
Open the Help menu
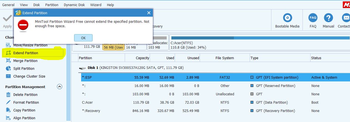click(x=110, y=5)
